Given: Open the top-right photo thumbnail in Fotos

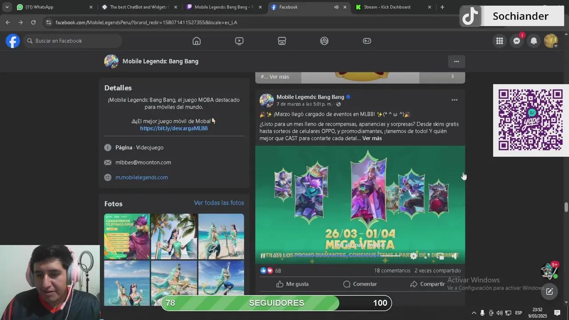Looking at the screenshot, I should click(x=221, y=236).
